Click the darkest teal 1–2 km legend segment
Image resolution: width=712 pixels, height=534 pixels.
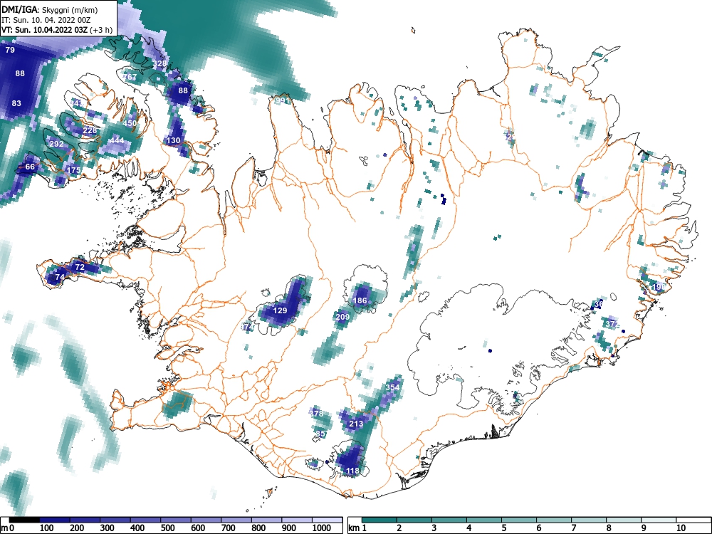[379, 520]
